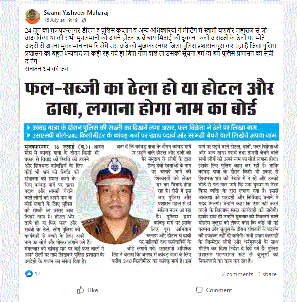The height and width of the screenshot is (302, 297).
Task: Open the 2 comments link
Action: point(237,274)
